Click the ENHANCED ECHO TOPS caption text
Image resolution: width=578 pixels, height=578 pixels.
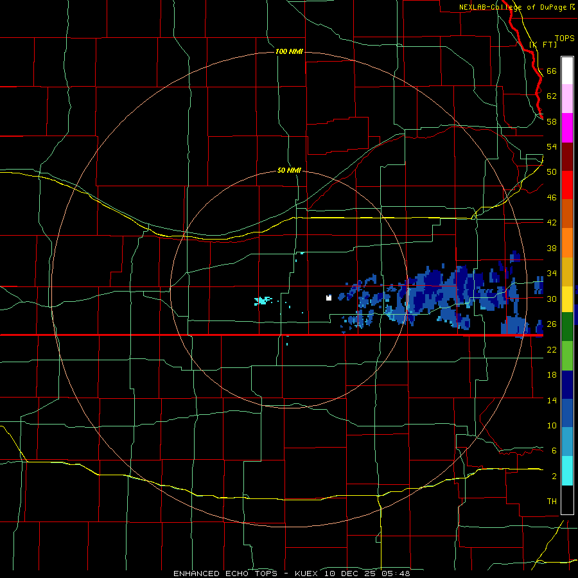pyautogui.click(x=225, y=574)
